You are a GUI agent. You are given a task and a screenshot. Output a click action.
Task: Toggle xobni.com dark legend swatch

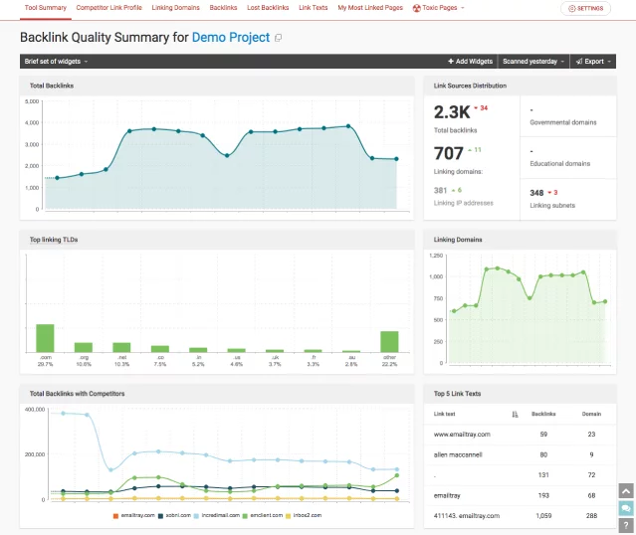coord(160,516)
